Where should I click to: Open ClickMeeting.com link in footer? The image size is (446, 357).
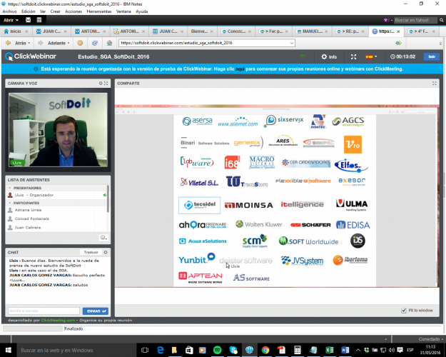57,321
